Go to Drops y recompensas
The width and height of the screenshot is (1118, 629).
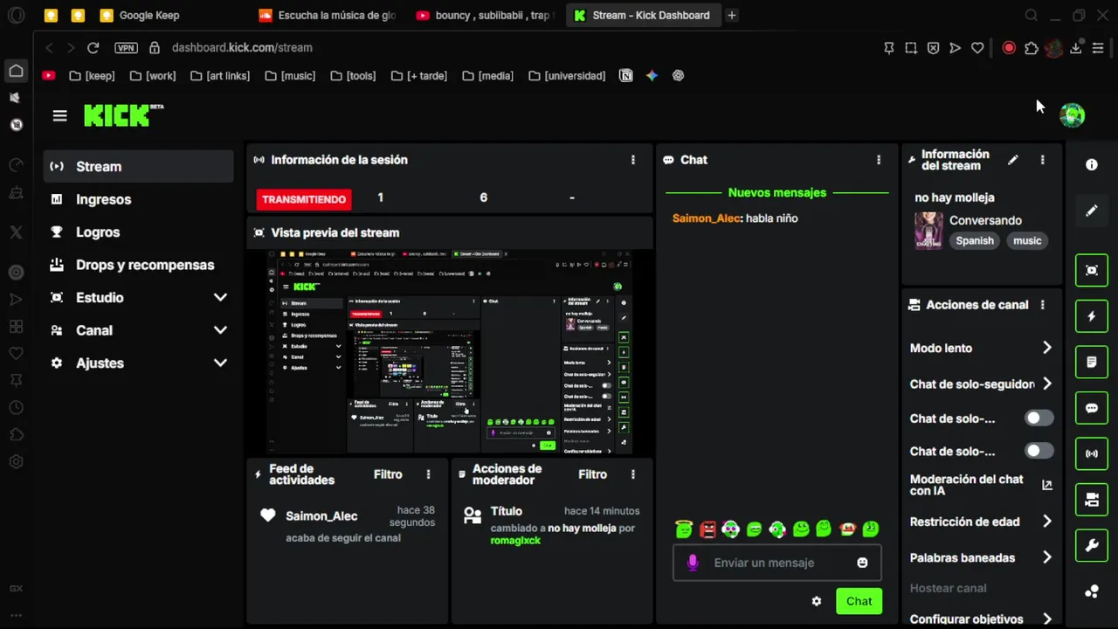[139, 265]
